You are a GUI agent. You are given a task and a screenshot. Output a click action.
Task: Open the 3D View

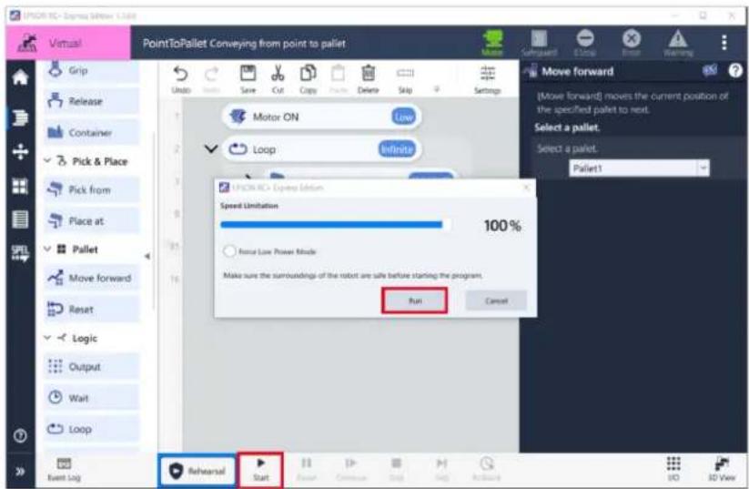click(x=722, y=469)
